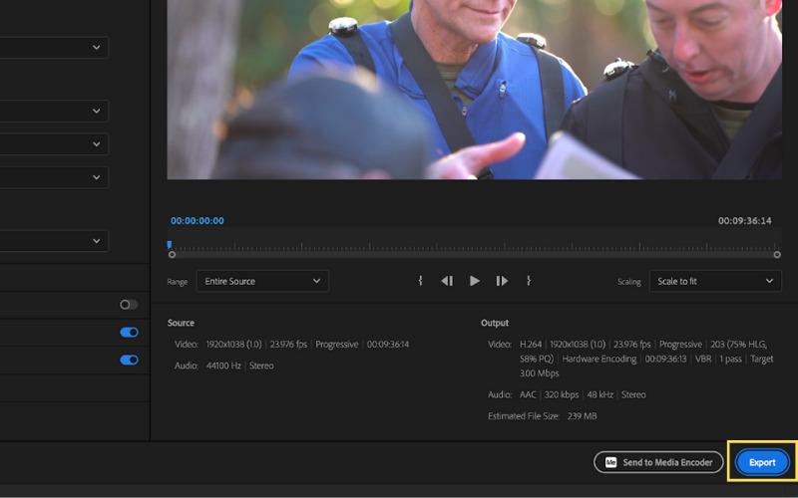The image size is (798, 498).
Task: Click the duration timecode 00:09:36:14
Action: [x=744, y=220]
